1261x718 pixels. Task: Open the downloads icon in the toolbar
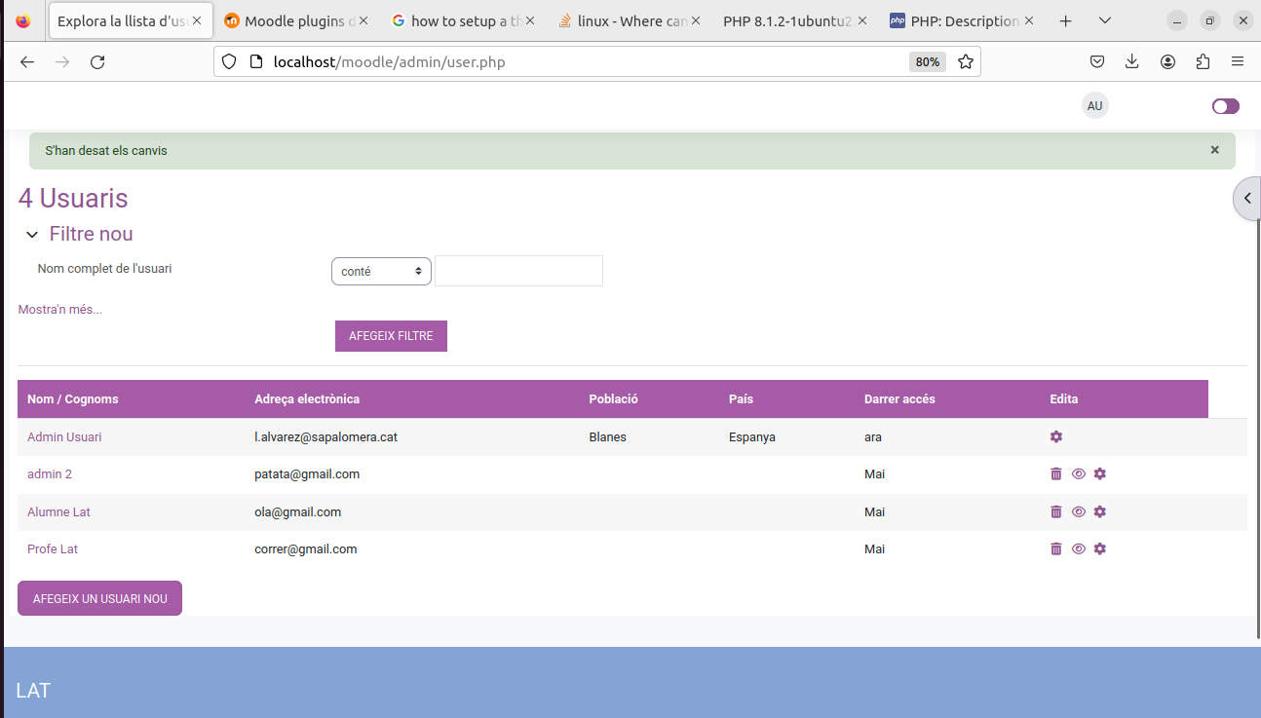pos(1131,60)
